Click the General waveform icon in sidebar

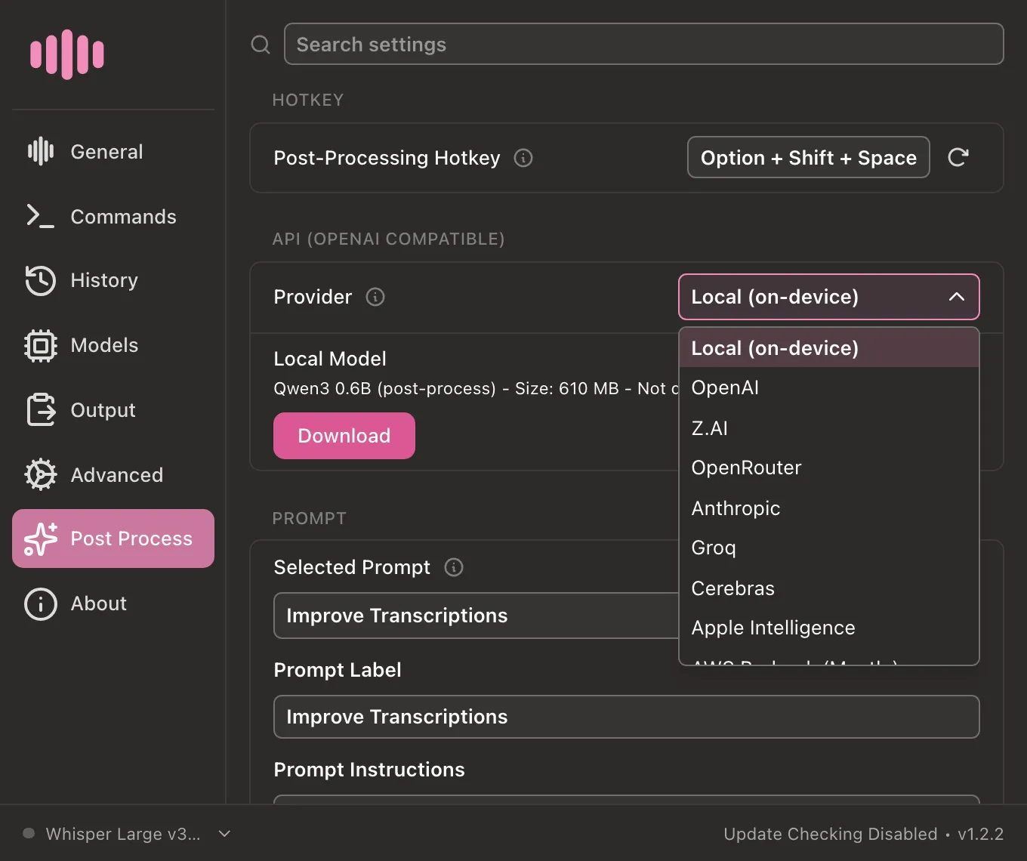click(41, 152)
